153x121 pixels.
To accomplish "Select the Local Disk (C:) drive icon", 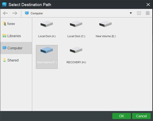I will [x=76, y=24].
